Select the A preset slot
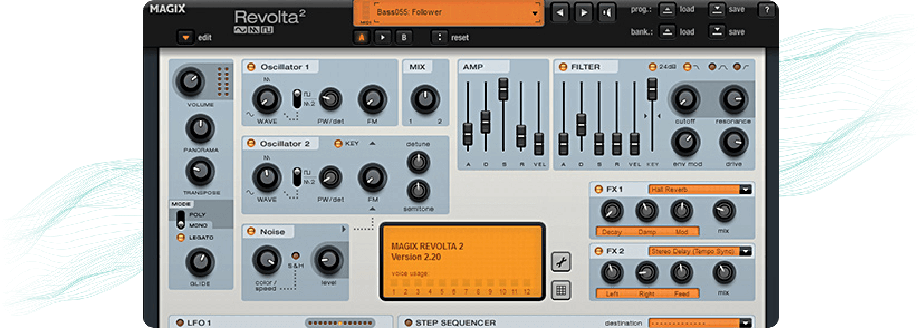The height and width of the screenshot is (328, 921). point(361,37)
